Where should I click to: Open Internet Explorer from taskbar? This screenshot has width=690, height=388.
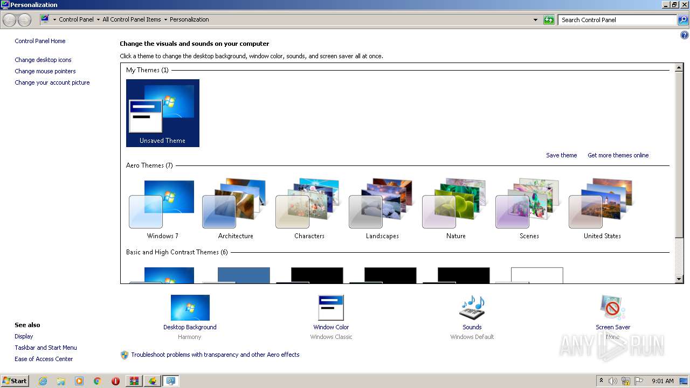[x=43, y=381]
